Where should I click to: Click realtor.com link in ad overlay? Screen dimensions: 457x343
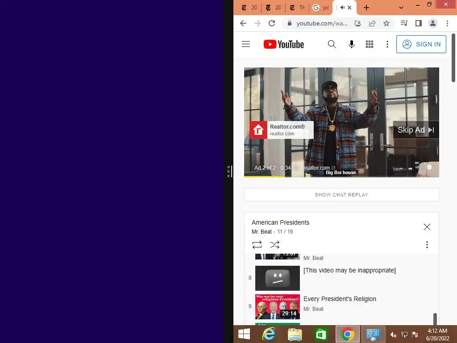tap(319, 168)
